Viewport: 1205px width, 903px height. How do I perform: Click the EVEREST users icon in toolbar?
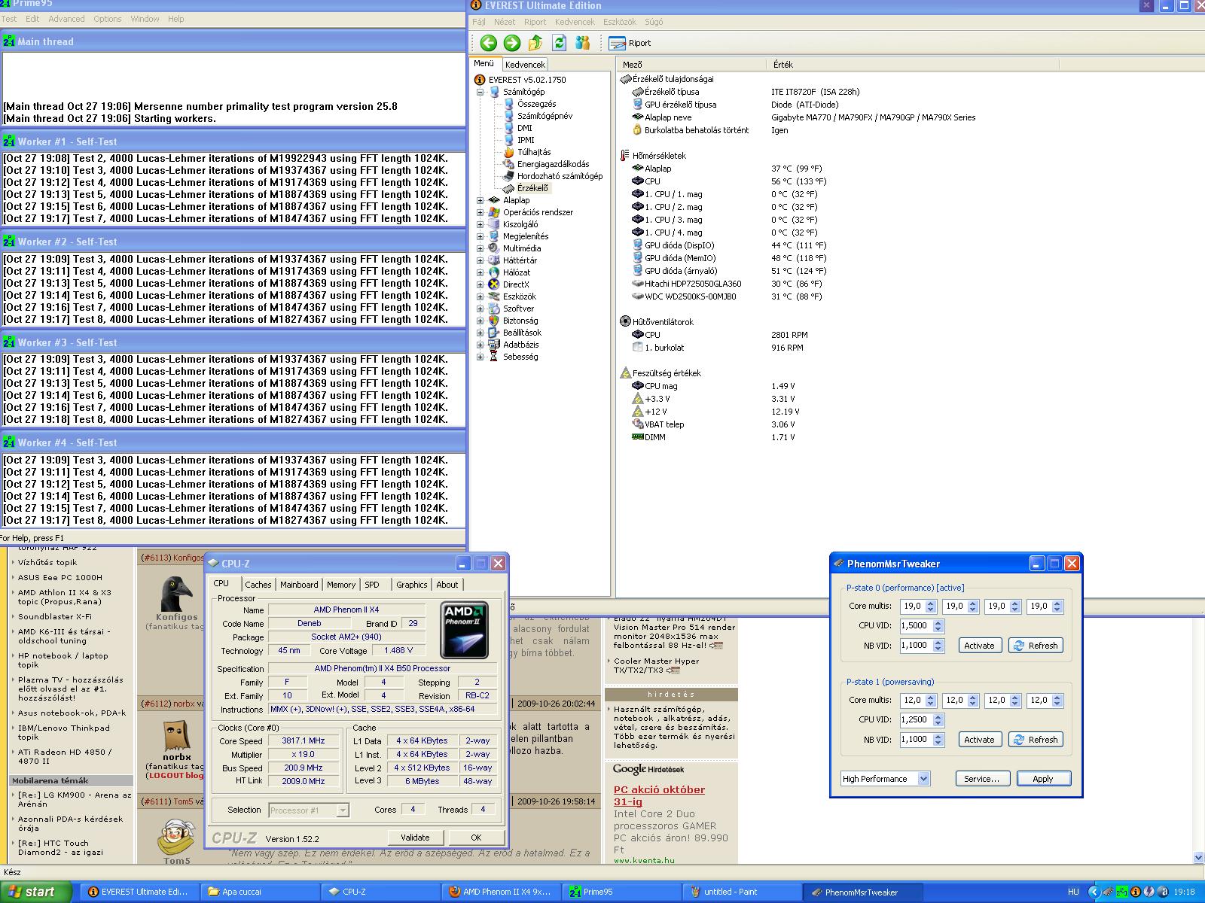tap(582, 43)
